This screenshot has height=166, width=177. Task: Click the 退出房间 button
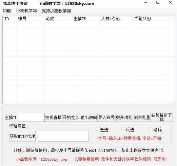pos(89,118)
